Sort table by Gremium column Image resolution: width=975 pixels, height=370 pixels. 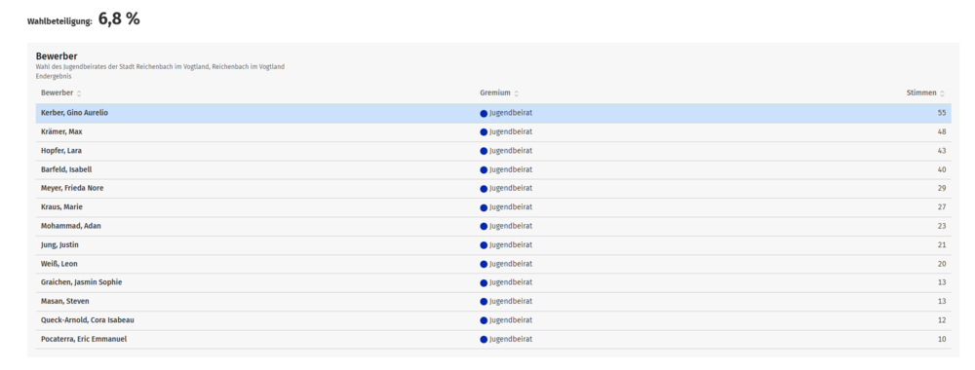click(x=517, y=93)
